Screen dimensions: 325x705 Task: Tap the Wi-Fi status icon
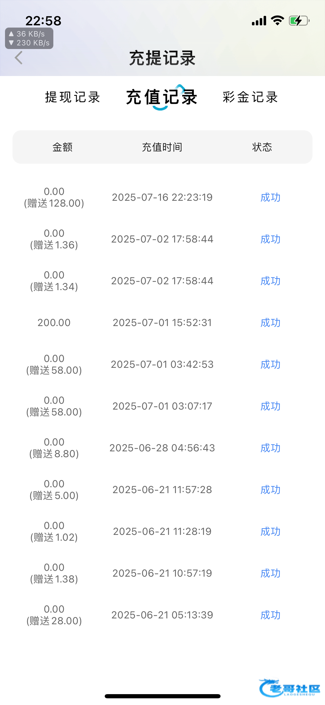[x=277, y=21]
